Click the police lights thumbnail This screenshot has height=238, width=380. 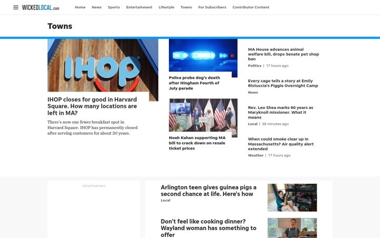click(203, 56)
